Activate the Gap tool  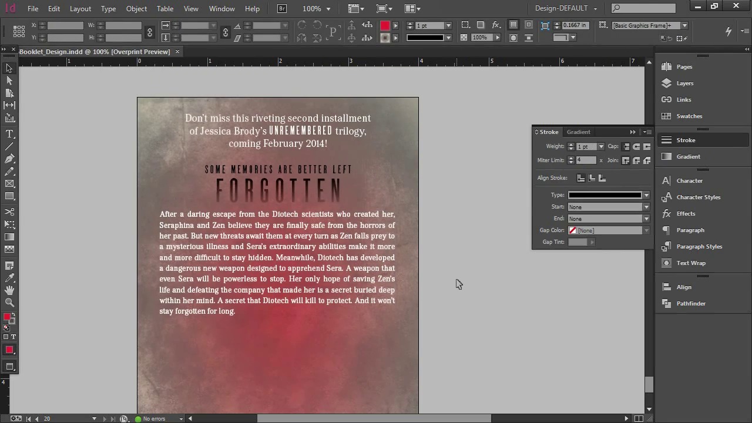coord(9,105)
